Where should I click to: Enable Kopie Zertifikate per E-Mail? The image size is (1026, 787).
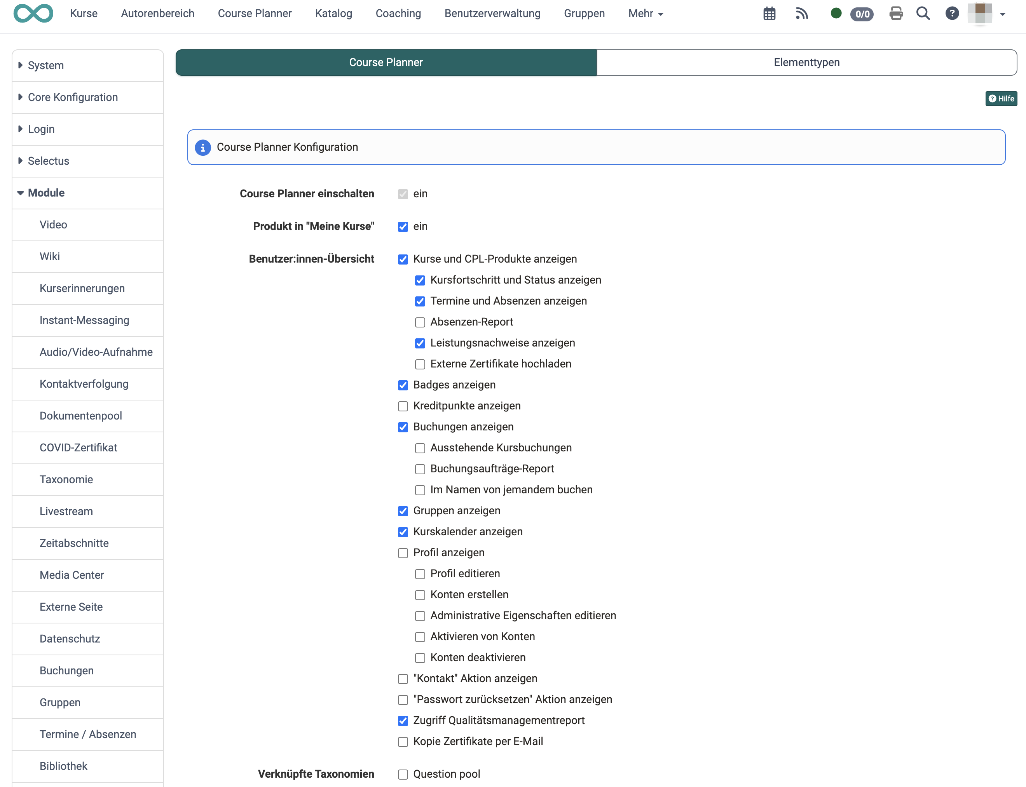(x=403, y=742)
